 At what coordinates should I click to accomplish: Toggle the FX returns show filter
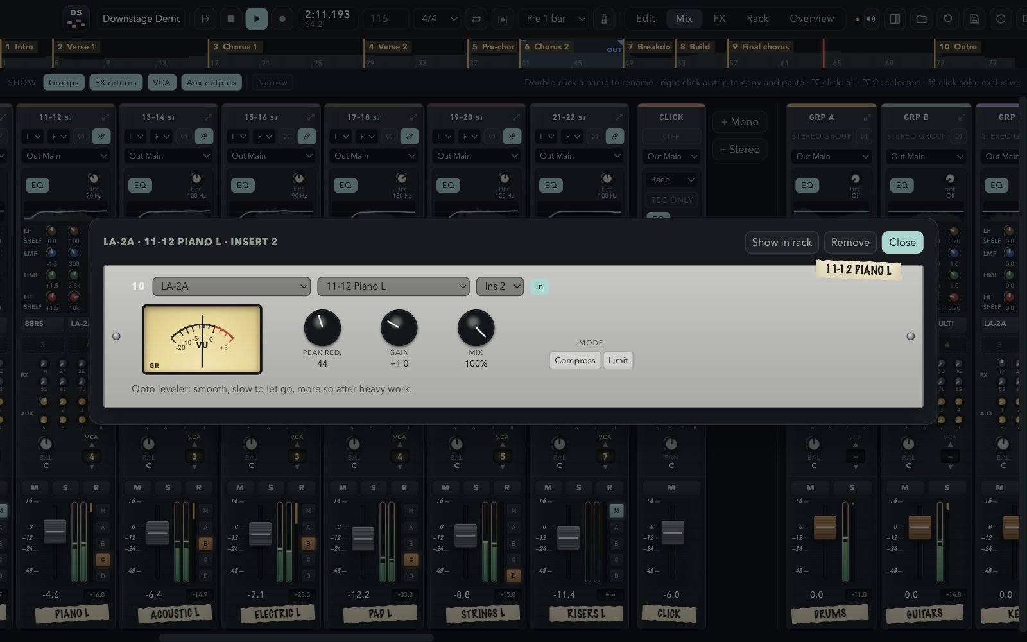(x=116, y=82)
